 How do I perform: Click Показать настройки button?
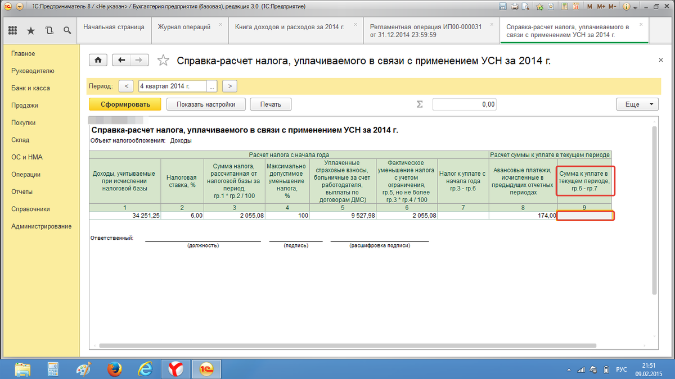pos(205,104)
